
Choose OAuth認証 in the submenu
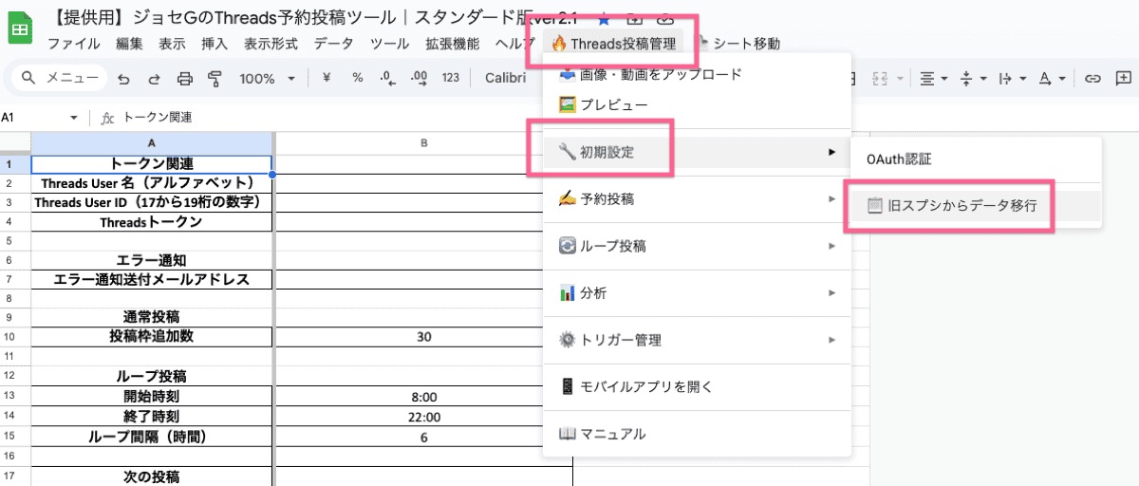coord(975,159)
